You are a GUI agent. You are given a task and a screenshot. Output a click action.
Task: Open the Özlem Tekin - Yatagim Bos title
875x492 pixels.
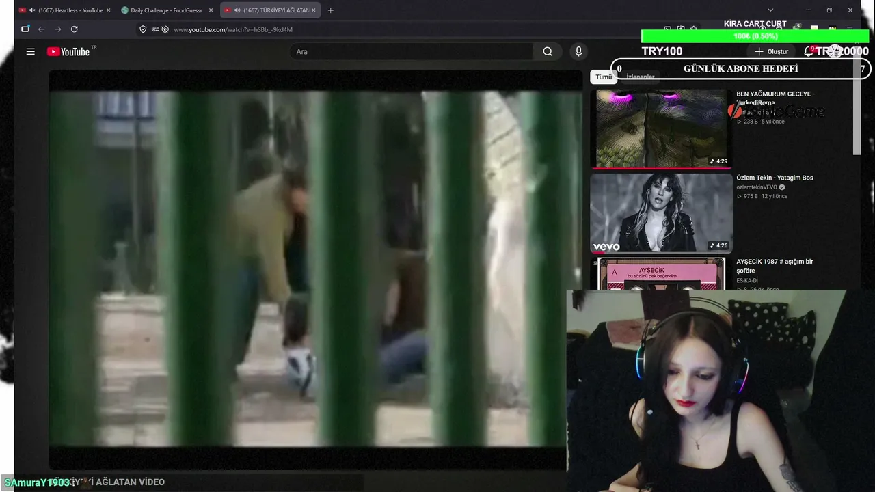tap(775, 178)
